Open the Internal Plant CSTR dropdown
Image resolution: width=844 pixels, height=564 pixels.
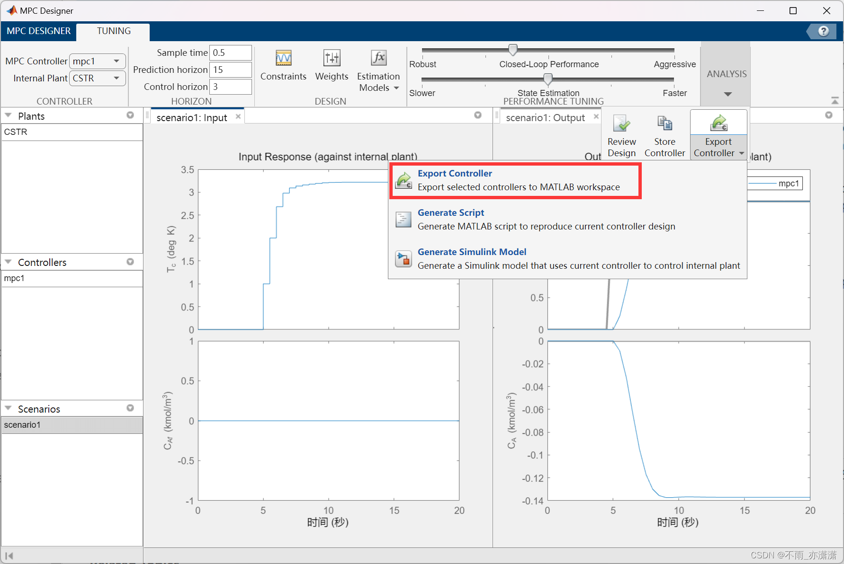point(97,78)
